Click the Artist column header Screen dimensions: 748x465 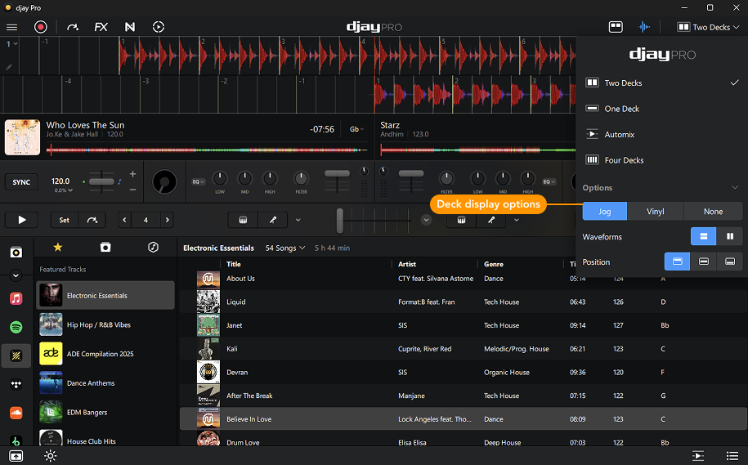click(x=407, y=264)
